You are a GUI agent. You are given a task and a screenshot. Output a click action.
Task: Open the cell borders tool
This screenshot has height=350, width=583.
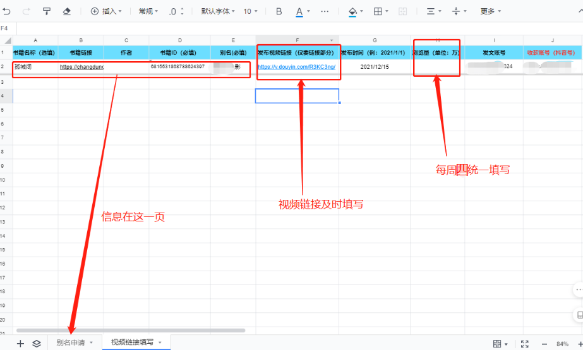tap(378, 11)
